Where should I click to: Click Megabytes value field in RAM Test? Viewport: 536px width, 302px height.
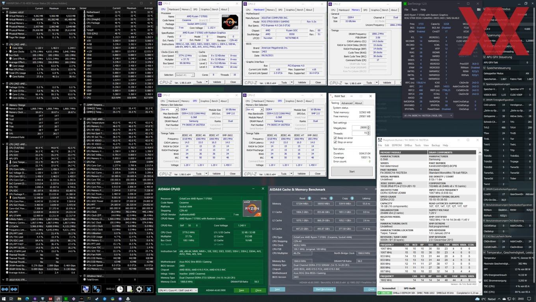[x=359, y=128]
